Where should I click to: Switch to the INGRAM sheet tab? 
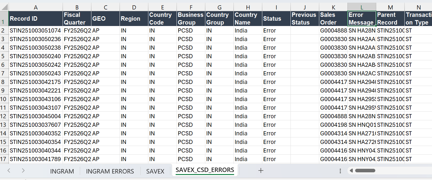coord(62,171)
